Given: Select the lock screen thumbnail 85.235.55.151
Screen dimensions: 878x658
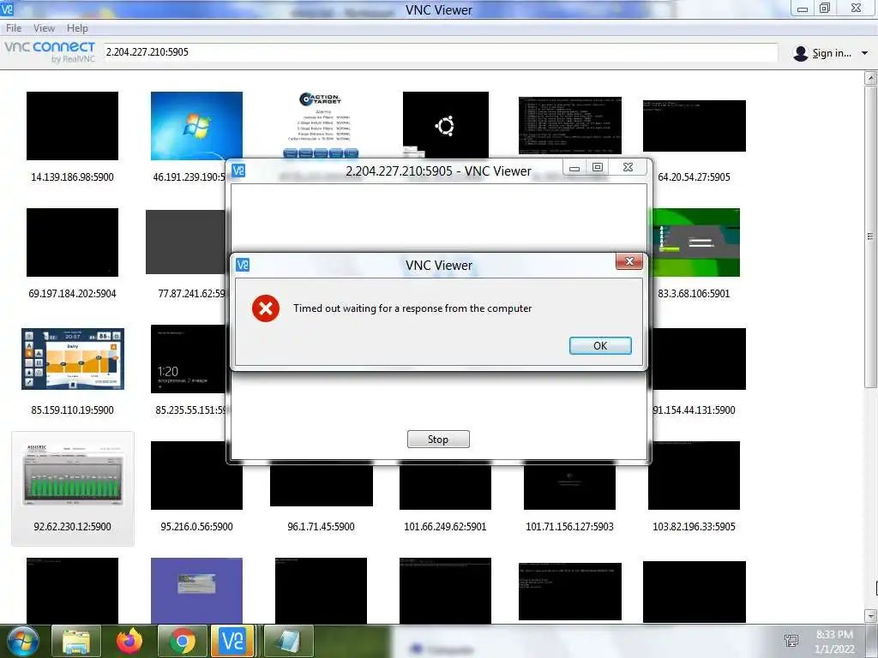Looking at the screenshot, I should (189, 359).
